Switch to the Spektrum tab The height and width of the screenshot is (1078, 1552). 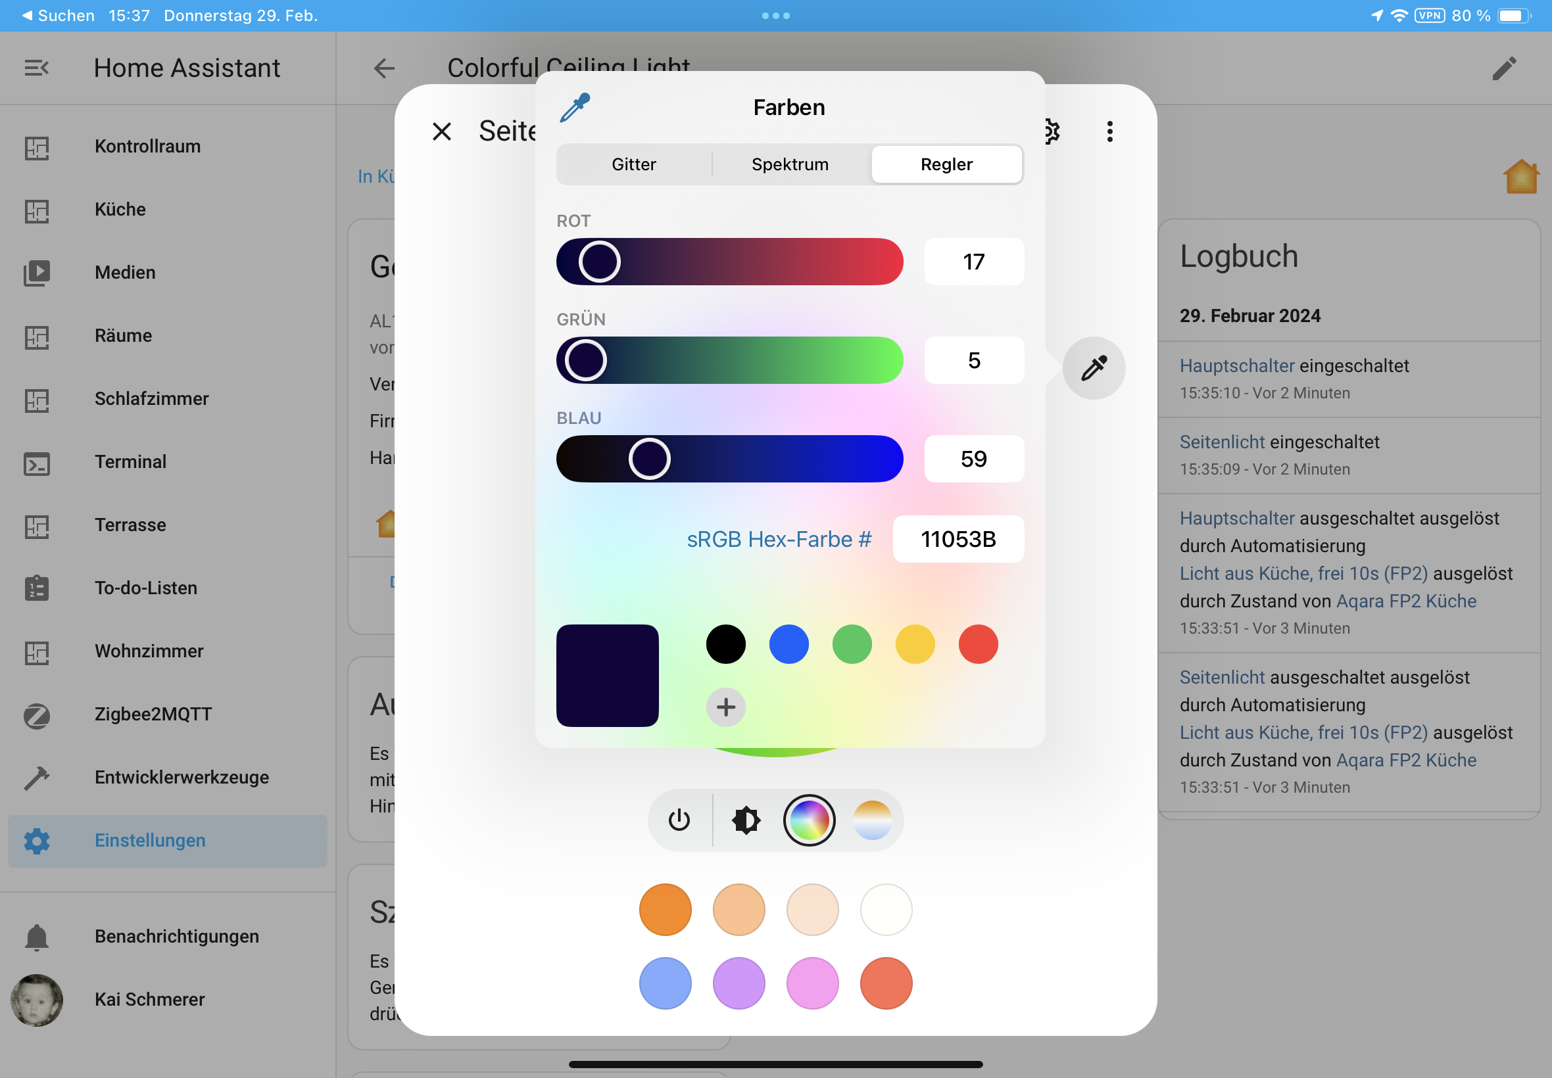(789, 164)
